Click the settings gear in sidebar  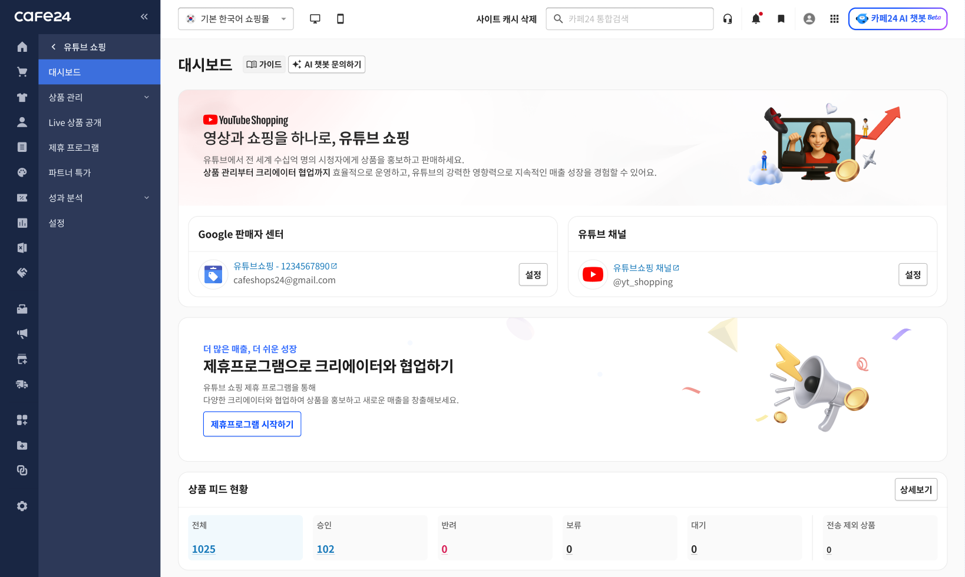(x=22, y=506)
